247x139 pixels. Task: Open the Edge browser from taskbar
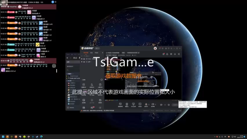click(x=41, y=137)
